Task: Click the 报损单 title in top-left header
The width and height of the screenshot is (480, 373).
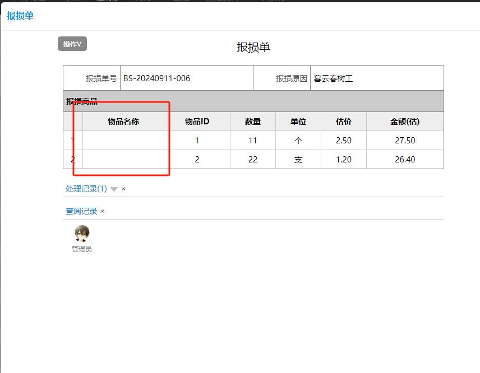Action: tap(20, 16)
